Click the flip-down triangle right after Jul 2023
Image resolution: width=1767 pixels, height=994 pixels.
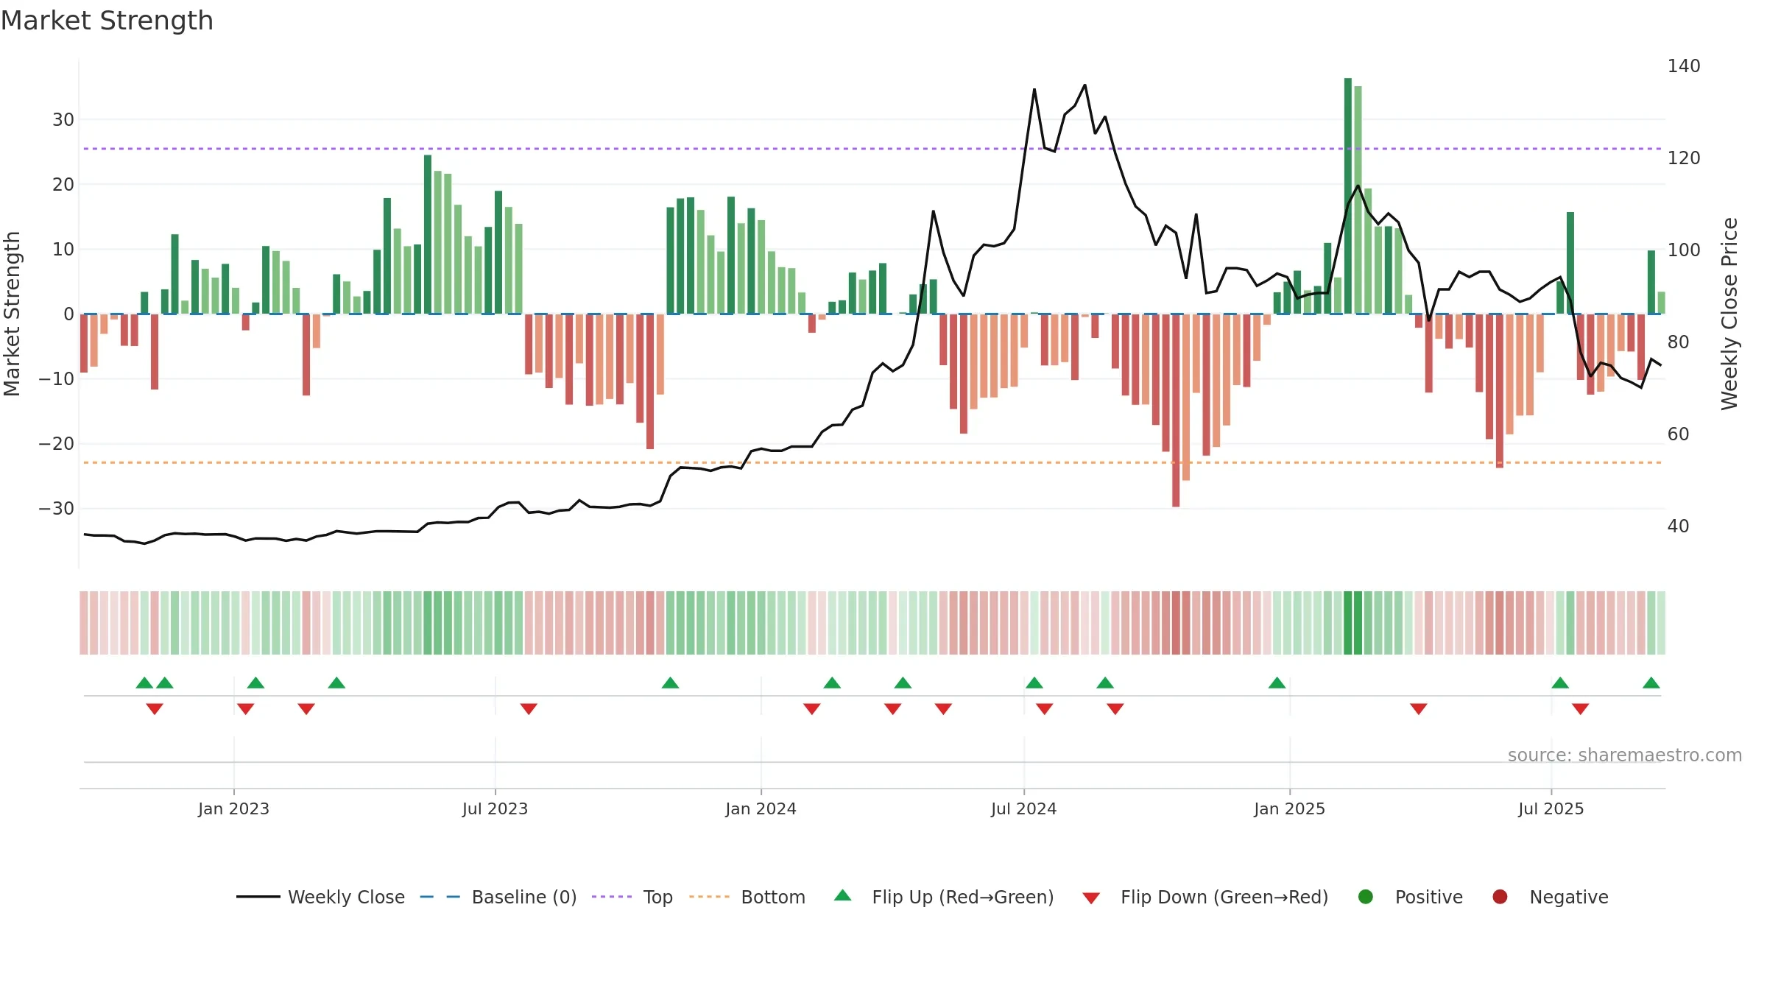click(529, 708)
